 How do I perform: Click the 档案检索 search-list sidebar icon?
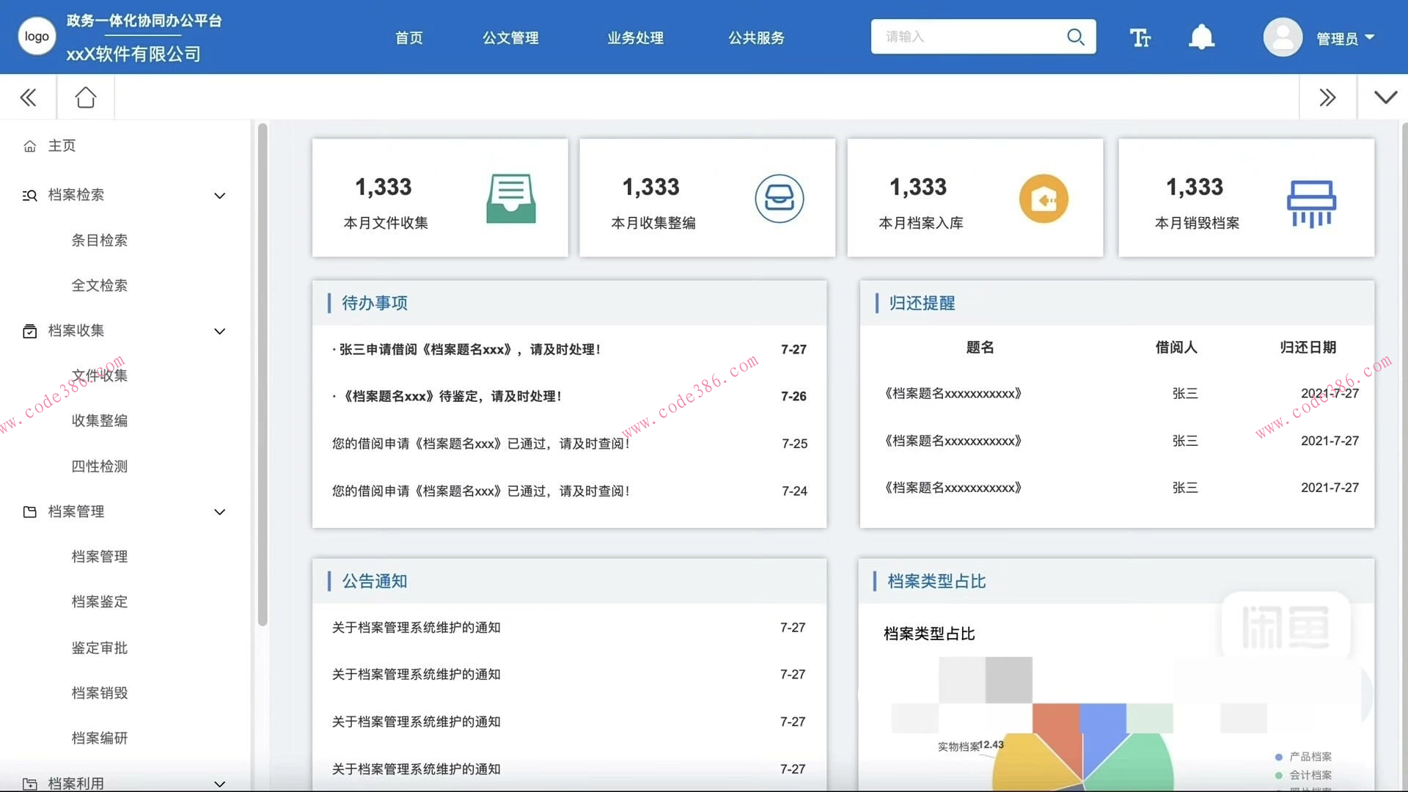click(x=29, y=195)
